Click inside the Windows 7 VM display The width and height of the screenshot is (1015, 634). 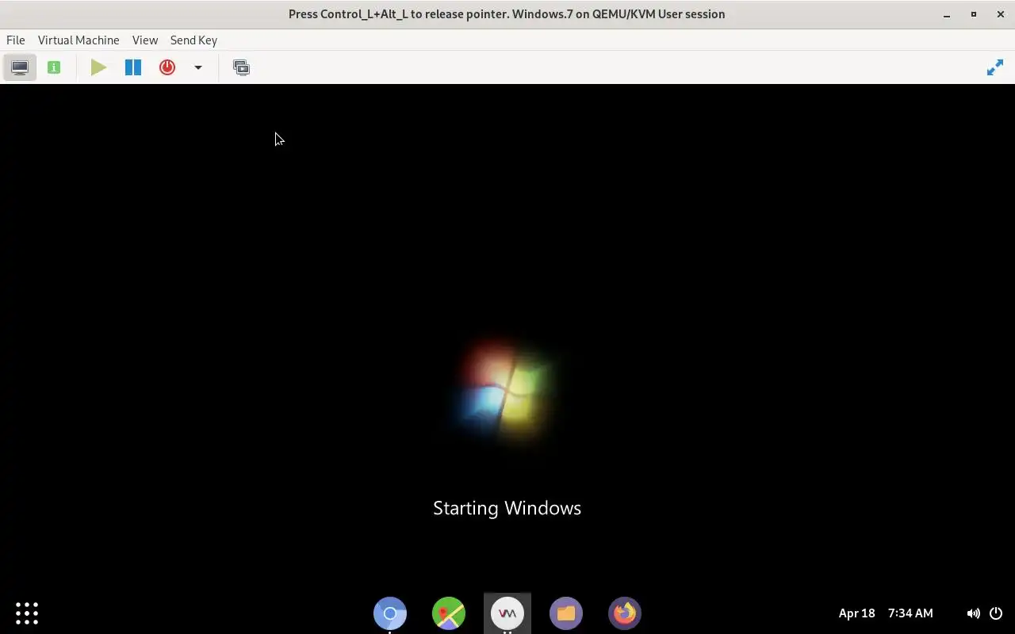click(507, 338)
